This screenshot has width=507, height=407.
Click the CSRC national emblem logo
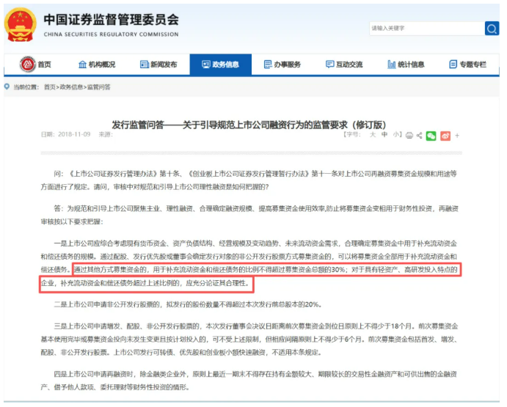point(18,26)
